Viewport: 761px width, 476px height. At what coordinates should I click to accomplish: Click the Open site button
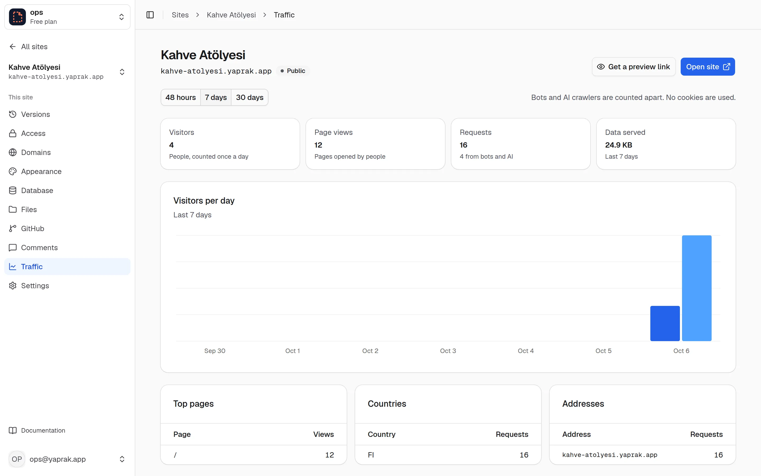click(x=708, y=67)
